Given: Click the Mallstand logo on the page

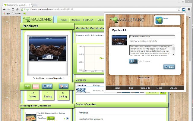Looking at the screenshot, I should coord(37,19).
